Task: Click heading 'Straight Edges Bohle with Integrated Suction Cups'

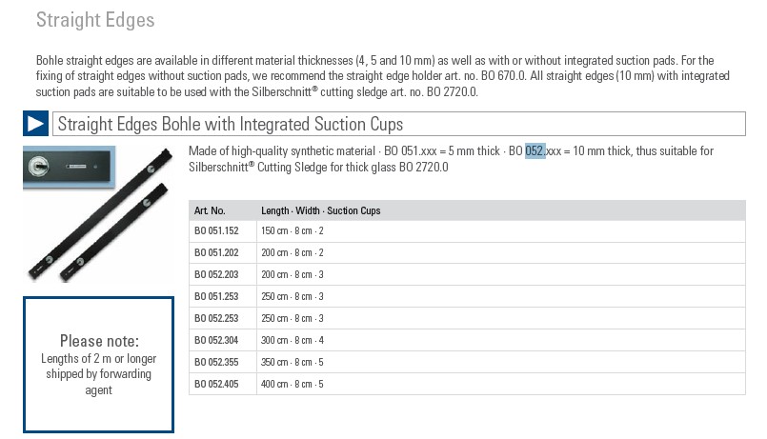Action: [x=231, y=124]
